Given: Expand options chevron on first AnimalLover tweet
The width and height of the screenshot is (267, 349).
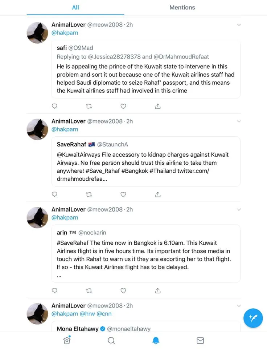Looking at the screenshot, I should pos(239,25).
